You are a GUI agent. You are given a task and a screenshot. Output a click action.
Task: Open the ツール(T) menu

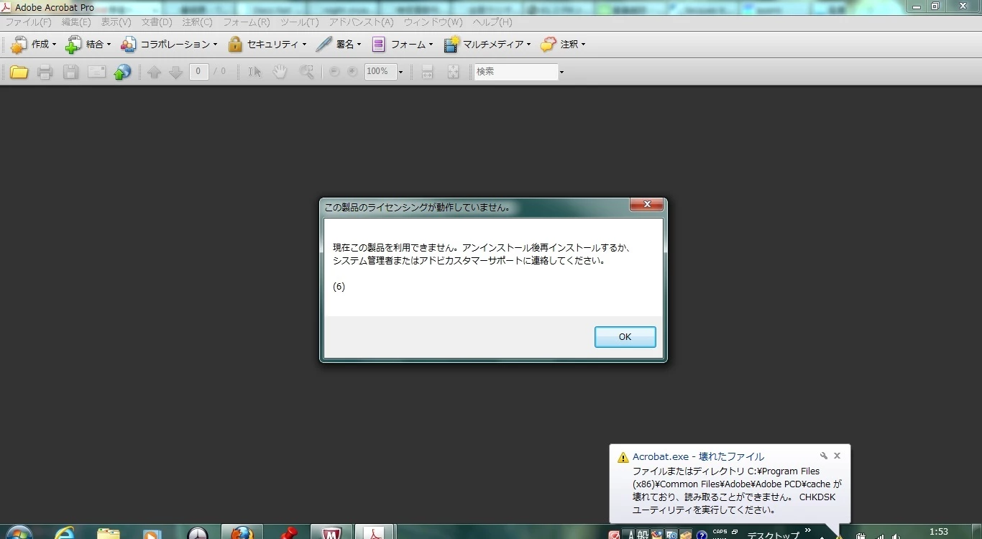[x=299, y=22]
